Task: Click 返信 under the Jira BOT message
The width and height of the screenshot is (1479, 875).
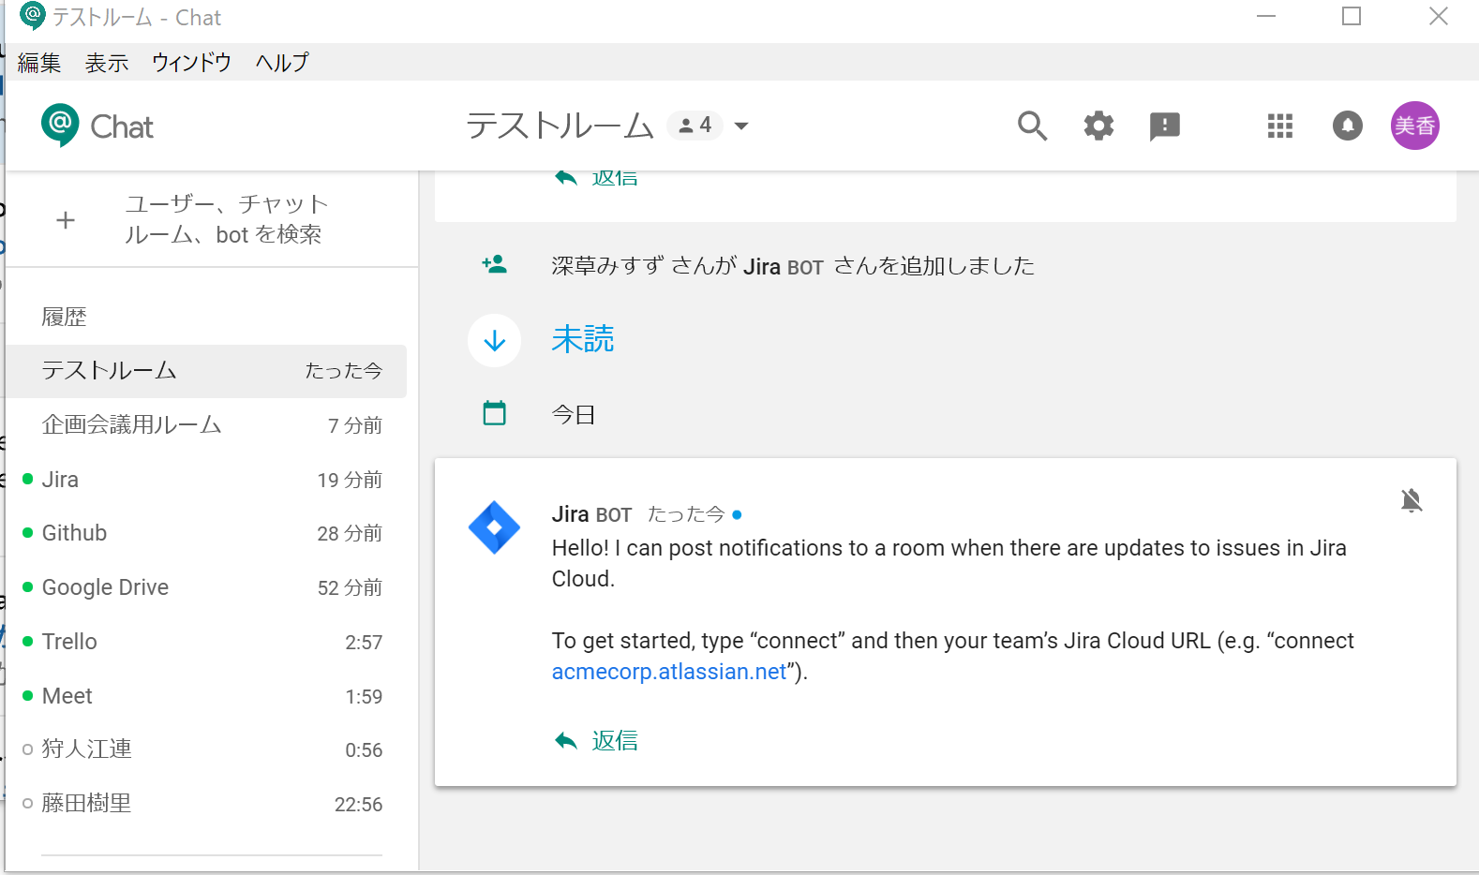Action: (x=614, y=741)
